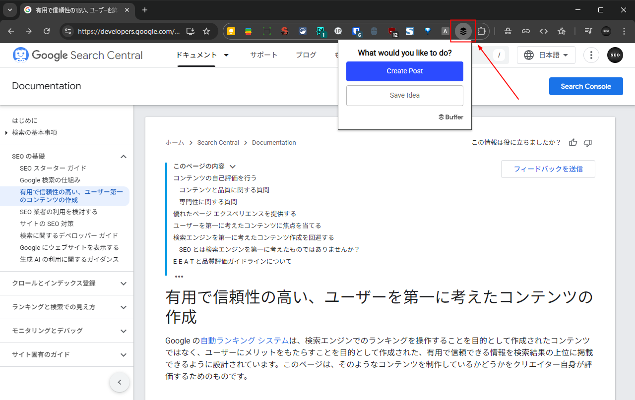Click the code view icon in the toolbar
The width and height of the screenshot is (635, 400).
543,31
